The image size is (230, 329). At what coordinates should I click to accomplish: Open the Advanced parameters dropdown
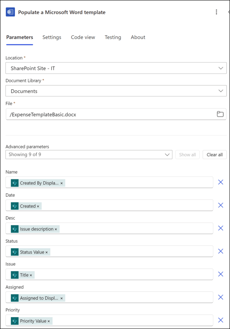point(89,154)
